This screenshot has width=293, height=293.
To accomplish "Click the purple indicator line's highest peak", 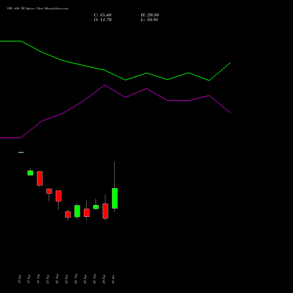I will pos(105,85).
